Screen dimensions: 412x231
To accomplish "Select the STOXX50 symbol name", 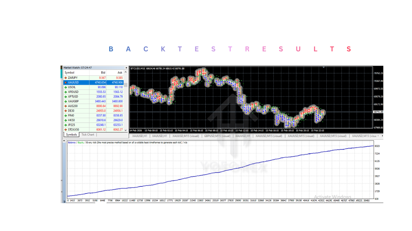I will (x=73, y=130).
